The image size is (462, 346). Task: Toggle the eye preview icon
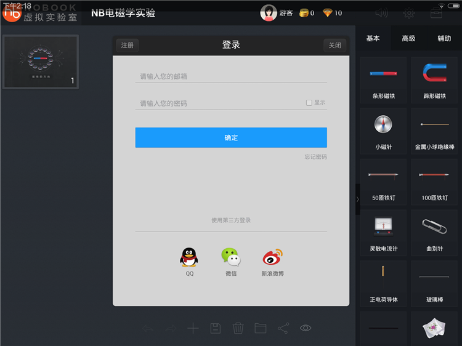[x=306, y=328]
